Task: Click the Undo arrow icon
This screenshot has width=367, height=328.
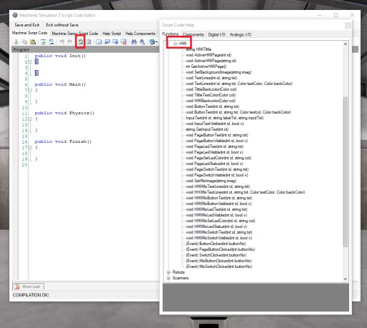Action: [x=62, y=42]
